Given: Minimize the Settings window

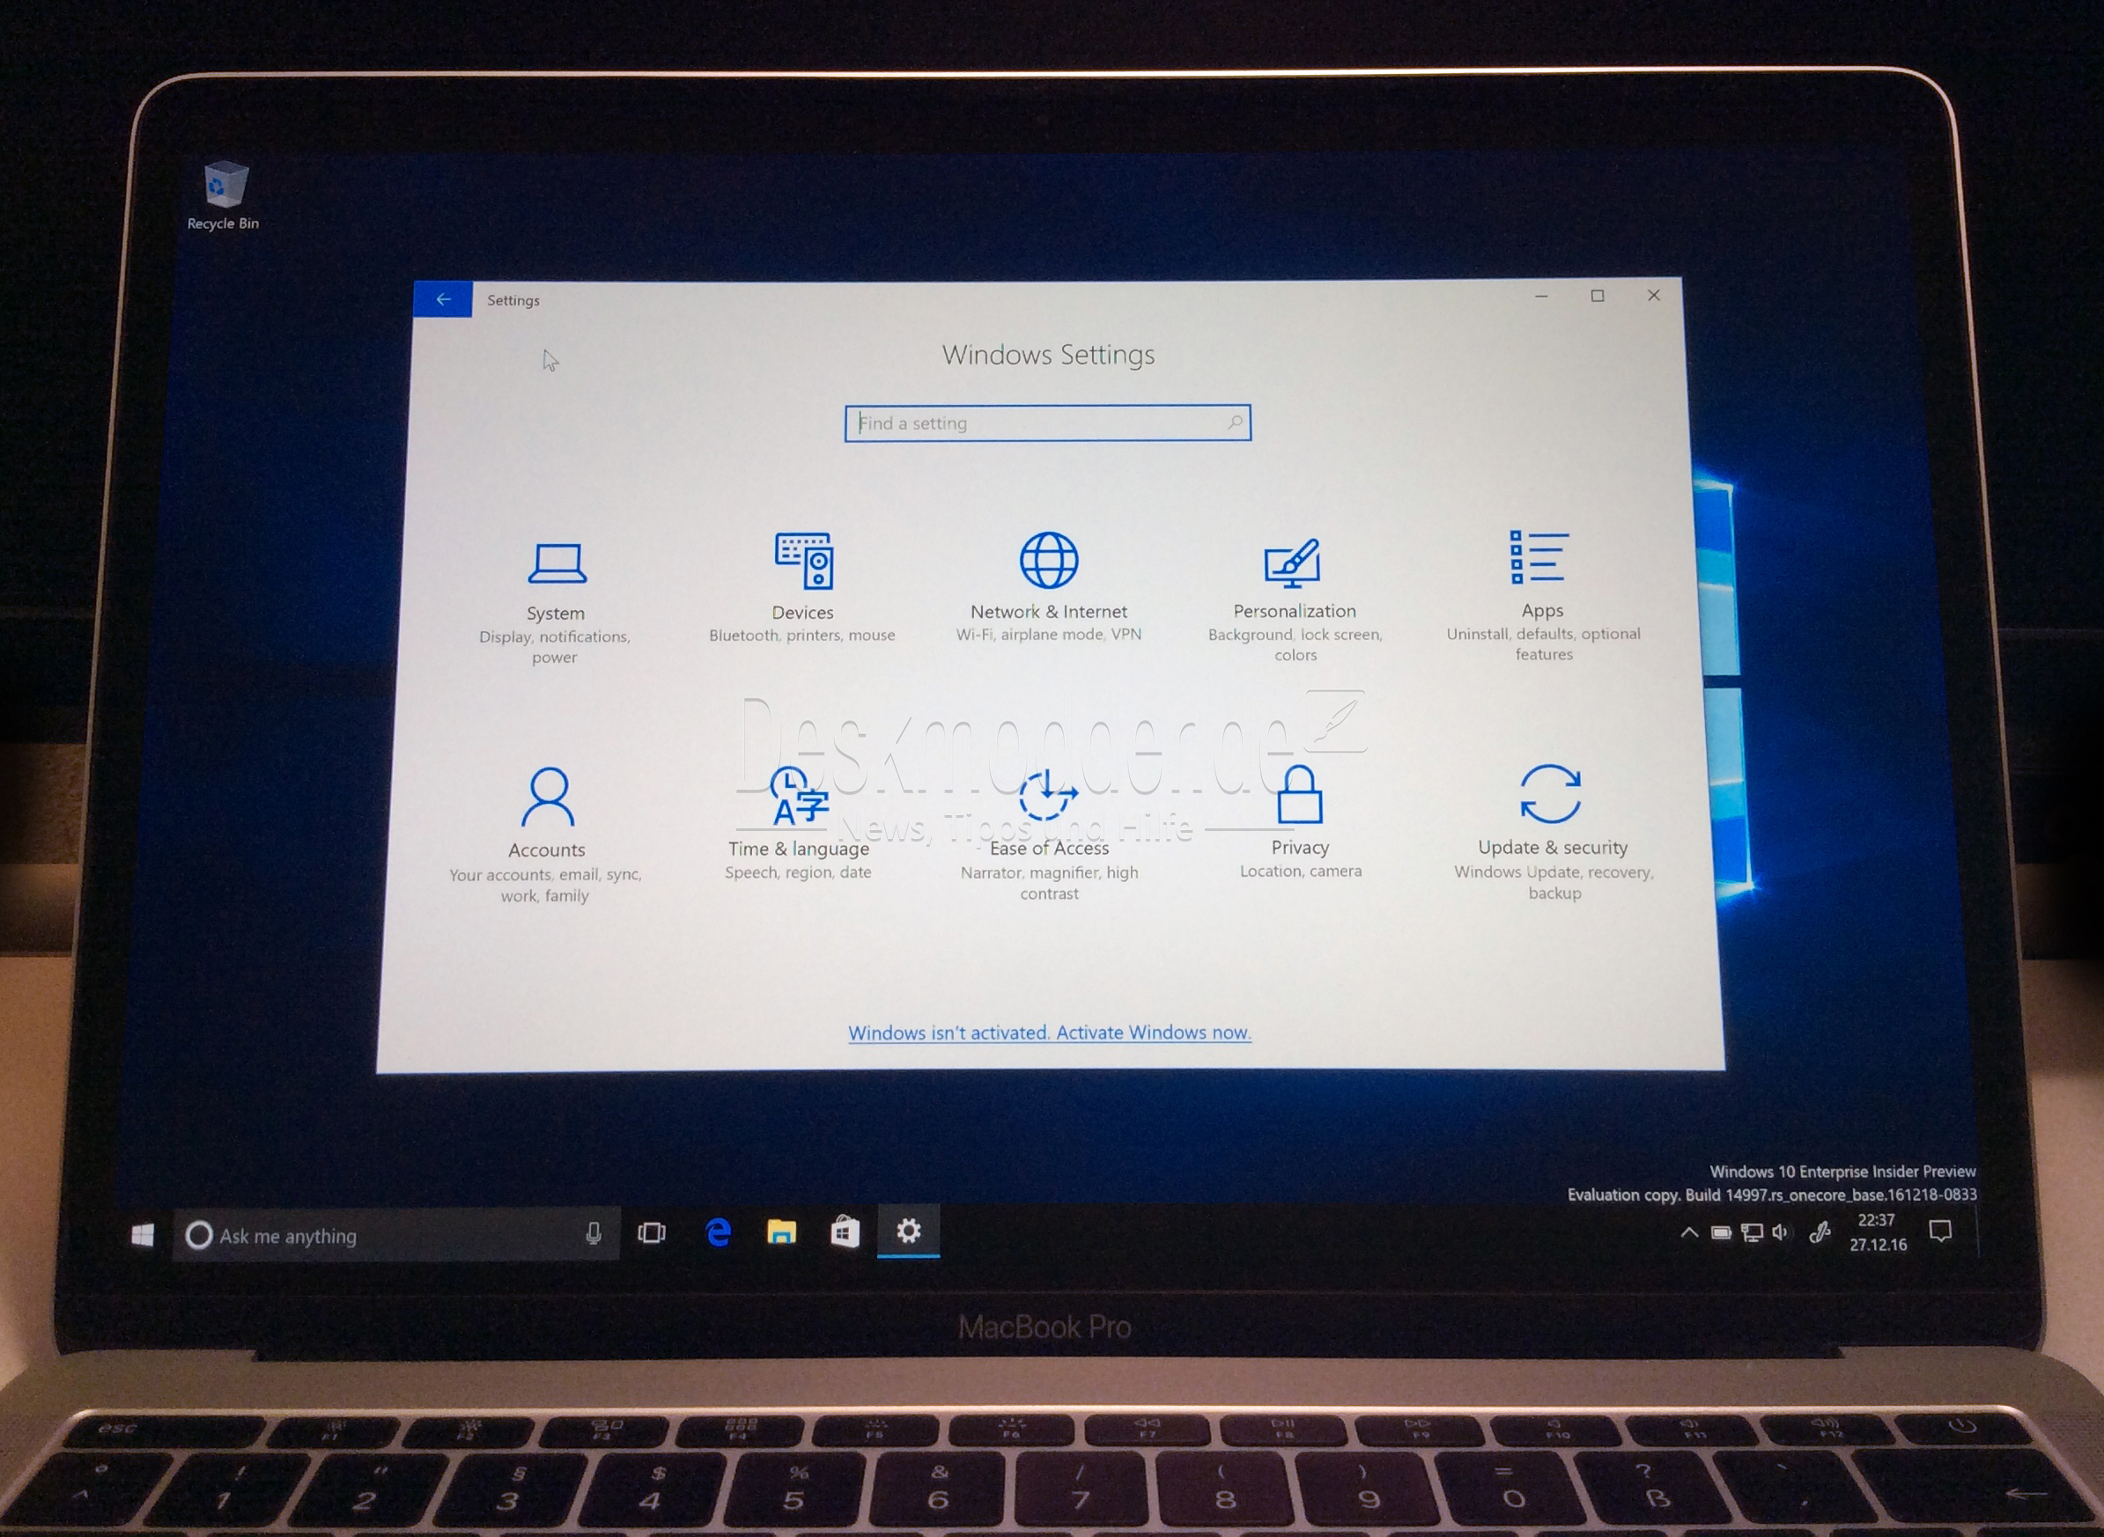Looking at the screenshot, I should tap(1541, 296).
